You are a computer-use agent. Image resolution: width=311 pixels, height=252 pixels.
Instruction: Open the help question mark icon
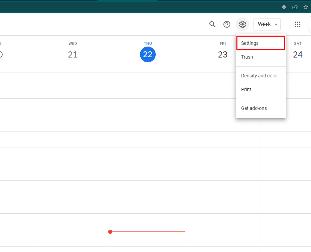[227, 24]
